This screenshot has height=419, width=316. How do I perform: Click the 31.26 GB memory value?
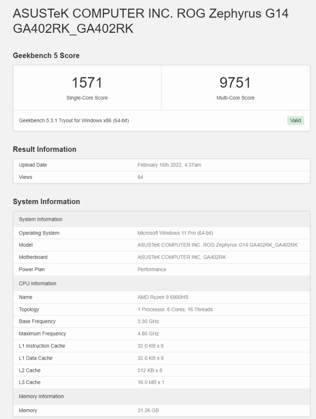pos(148,410)
